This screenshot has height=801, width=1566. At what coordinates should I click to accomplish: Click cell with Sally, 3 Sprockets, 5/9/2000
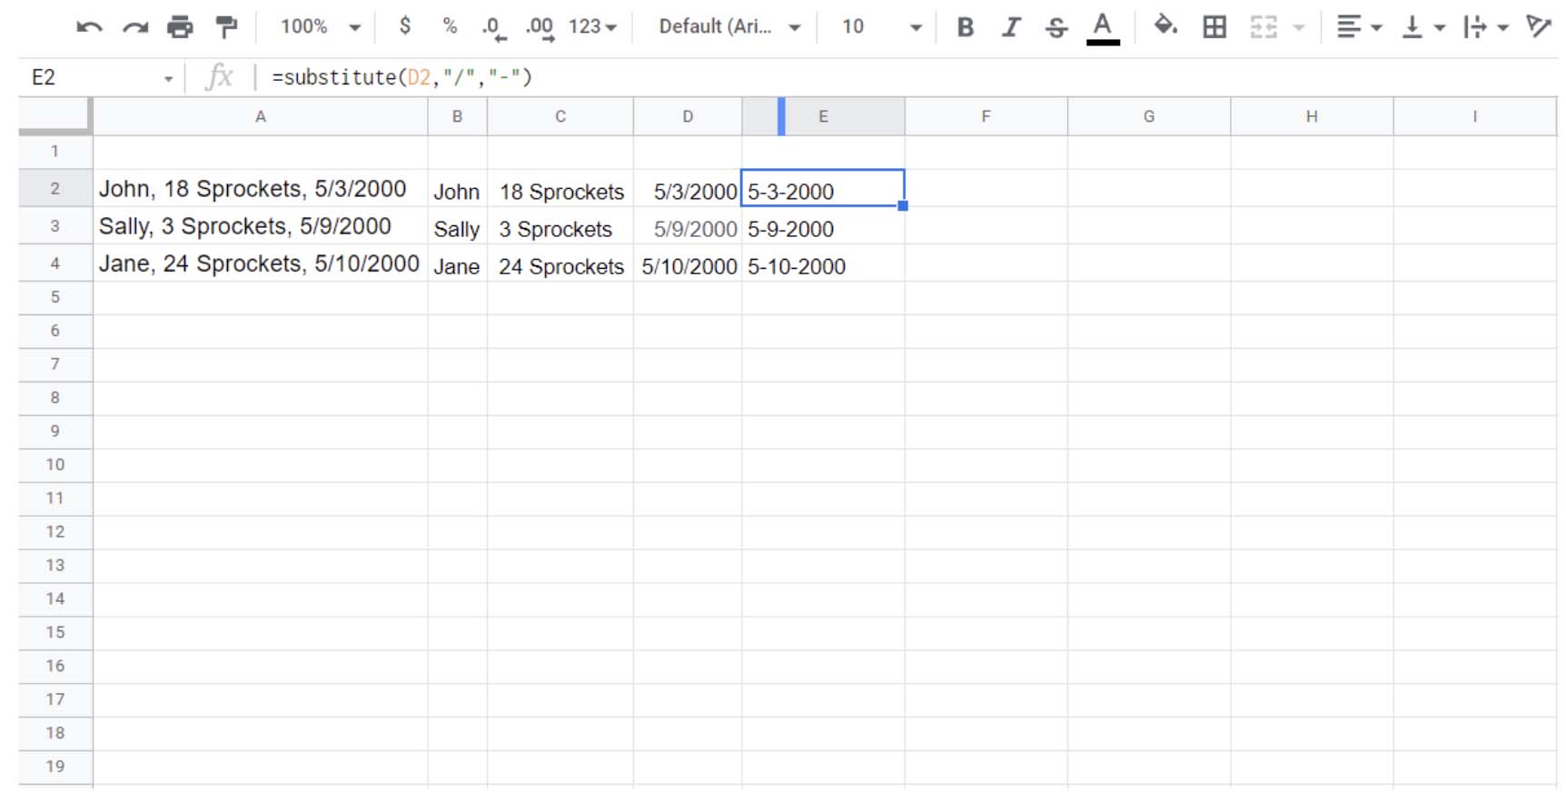pyautogui.click(x=261, y=226)
